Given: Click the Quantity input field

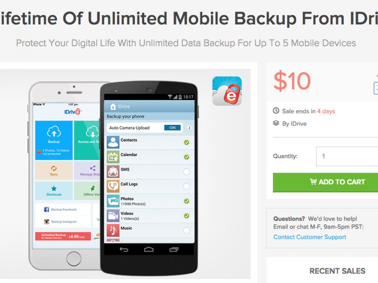Looking at the screenshot, I should (x=347, y=156).
